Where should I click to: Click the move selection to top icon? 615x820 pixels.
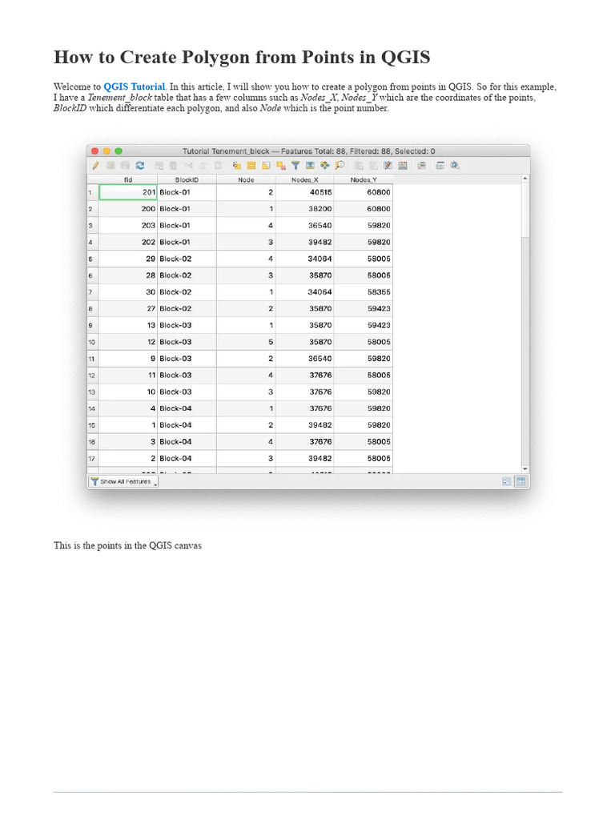[x=310, y=165]
